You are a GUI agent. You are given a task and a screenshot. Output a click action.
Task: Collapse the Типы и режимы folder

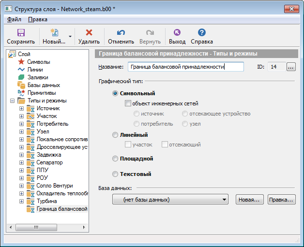12,101
